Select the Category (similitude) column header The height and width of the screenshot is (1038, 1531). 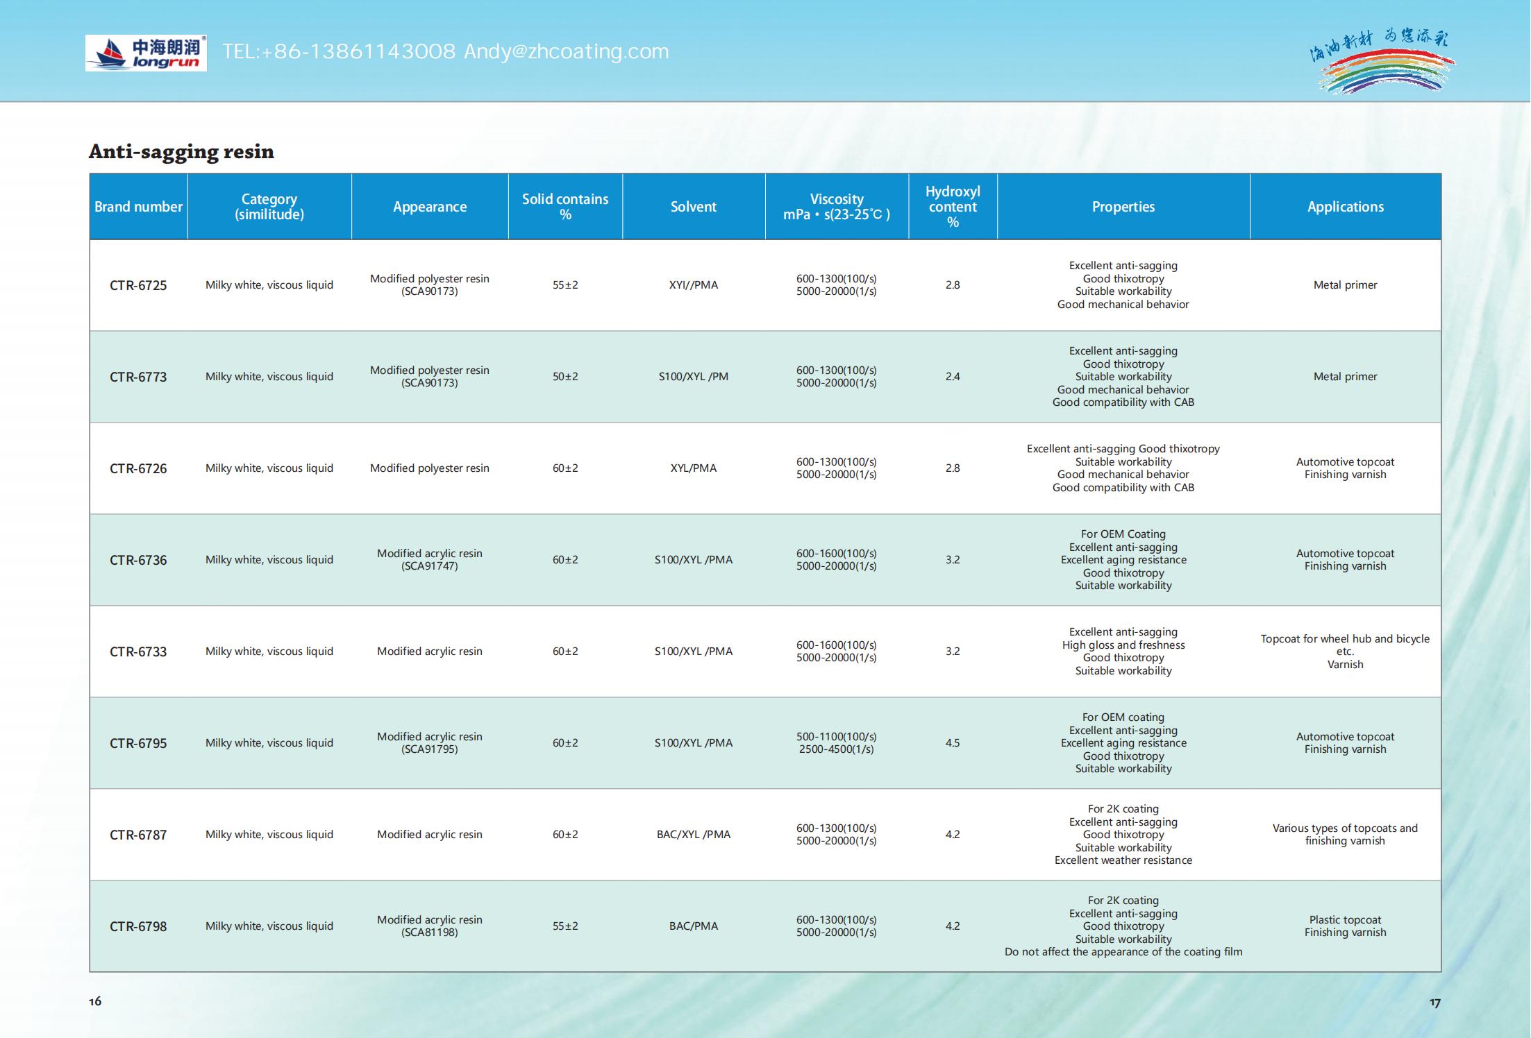[269, 207]
